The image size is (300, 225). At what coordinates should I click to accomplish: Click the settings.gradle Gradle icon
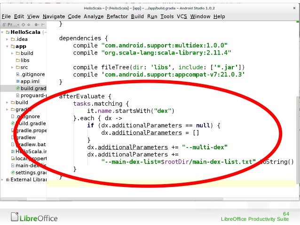[13, 172]
